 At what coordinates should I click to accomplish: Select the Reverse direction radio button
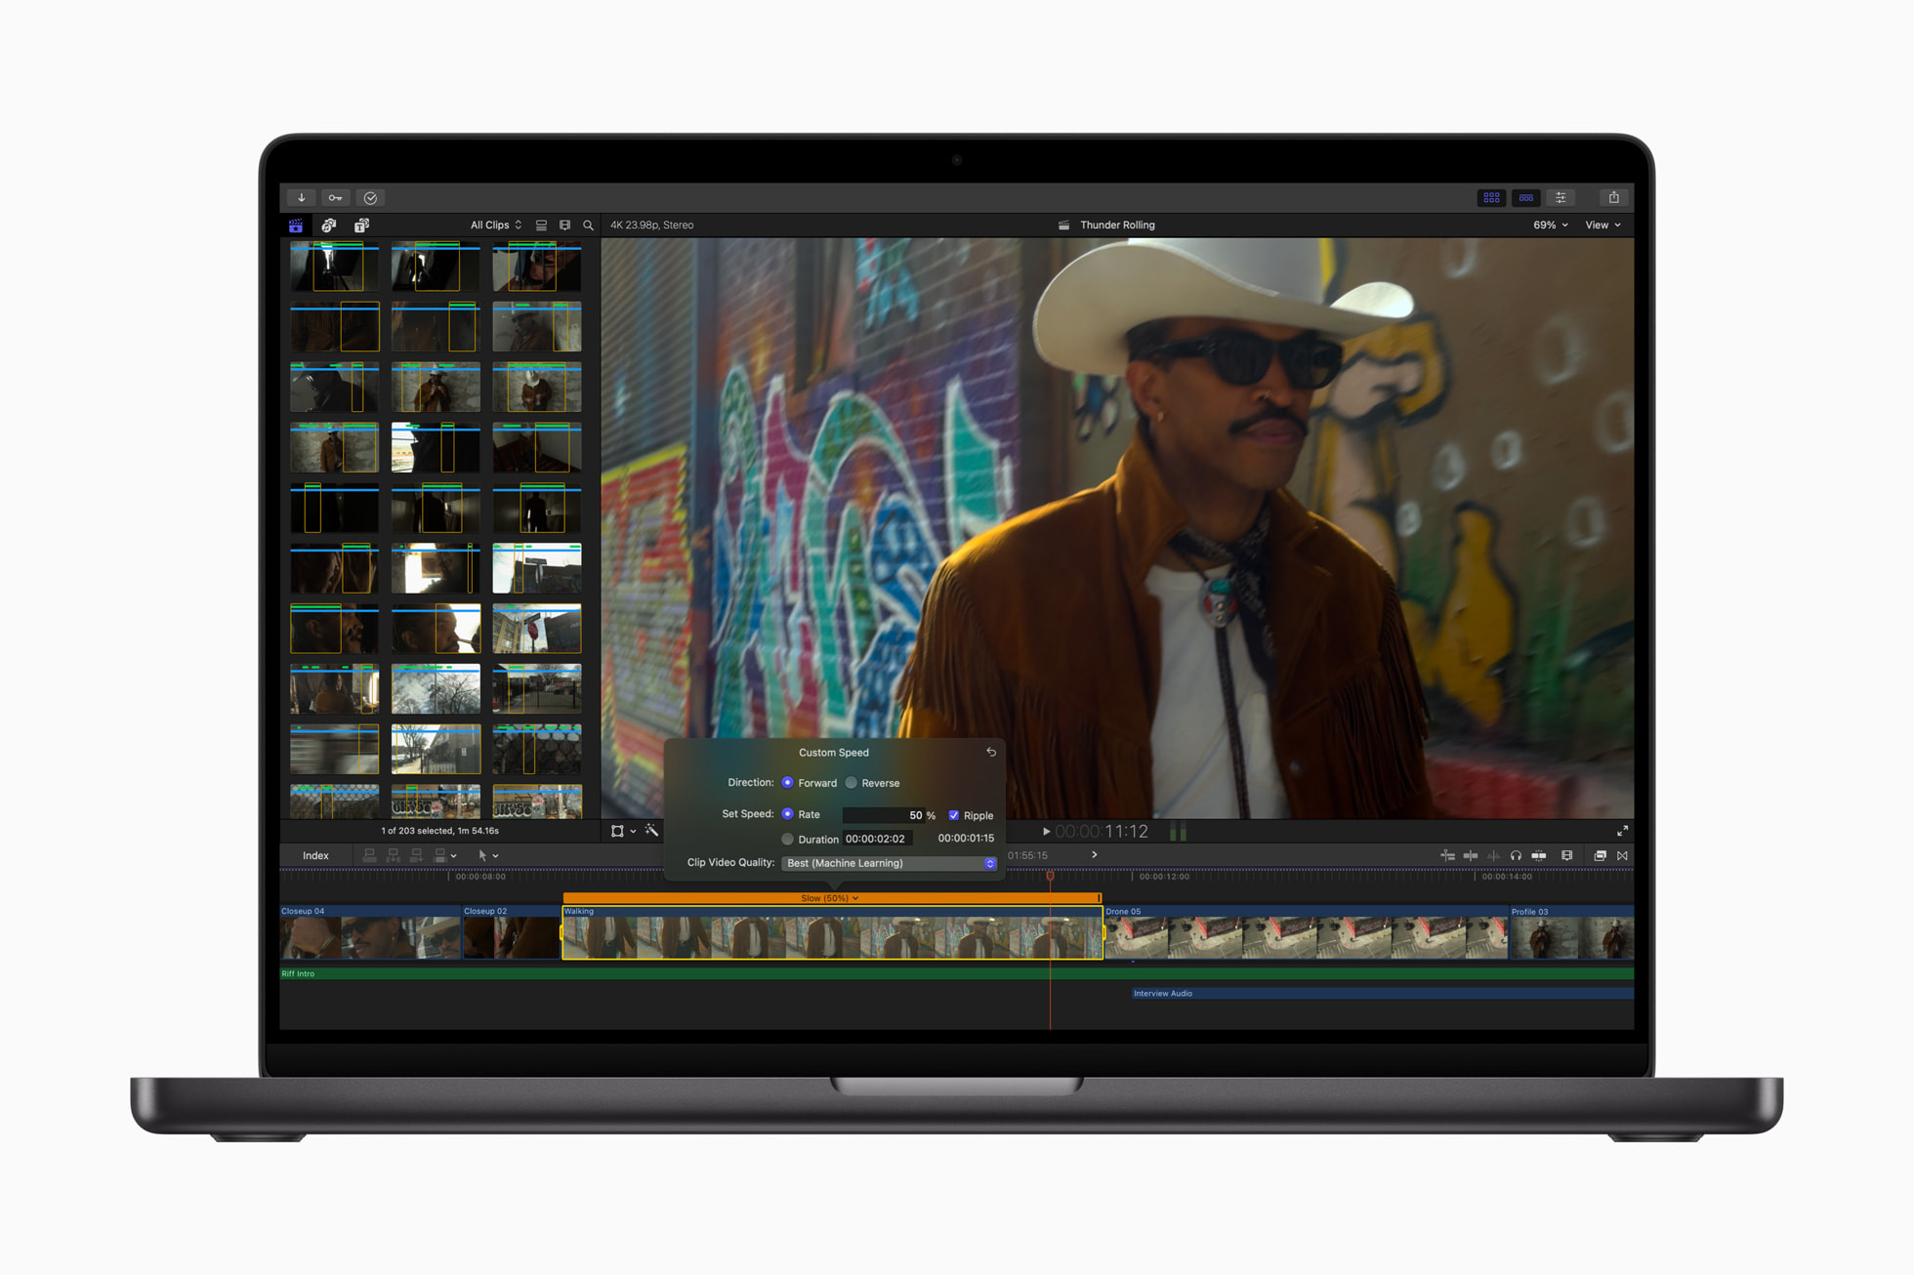[x=852, y=782]
